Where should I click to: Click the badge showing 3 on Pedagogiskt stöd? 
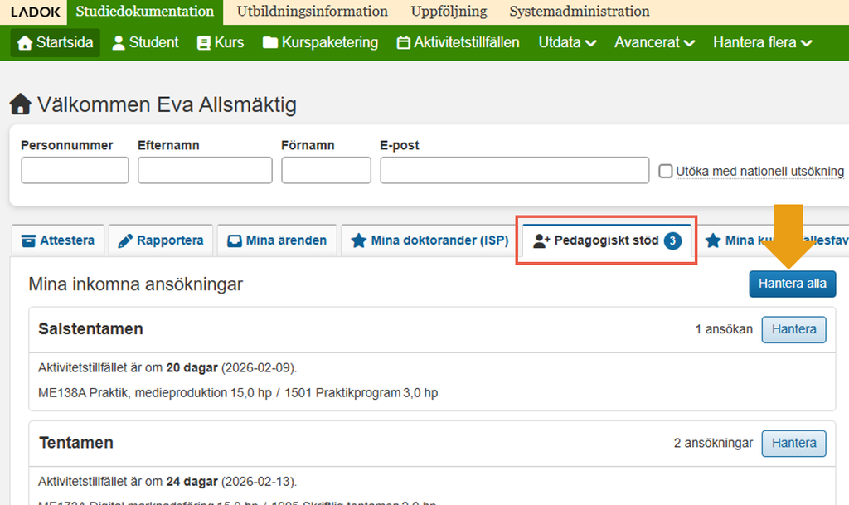point(672,240)
